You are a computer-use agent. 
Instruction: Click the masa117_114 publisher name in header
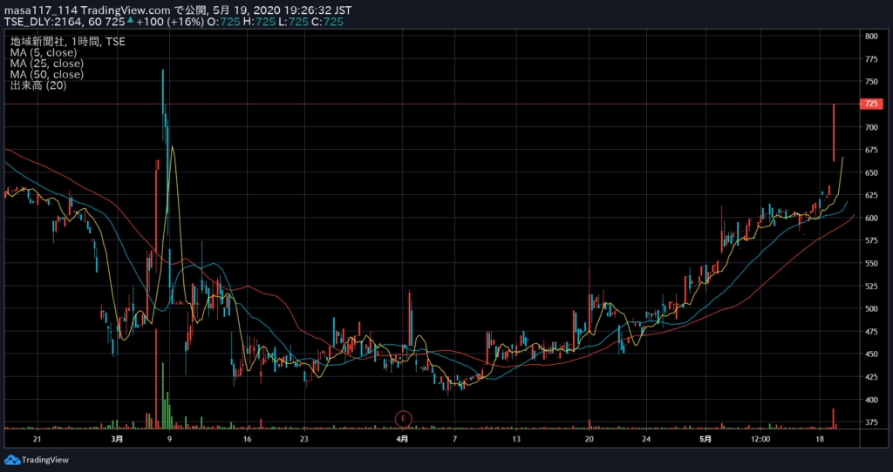coord(40,10)
